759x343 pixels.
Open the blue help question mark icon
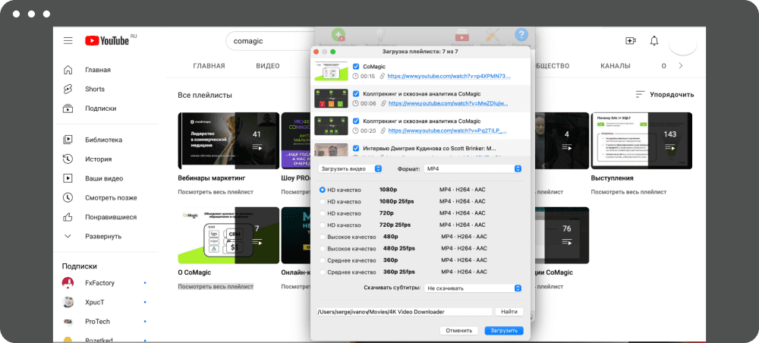(521, 35)
